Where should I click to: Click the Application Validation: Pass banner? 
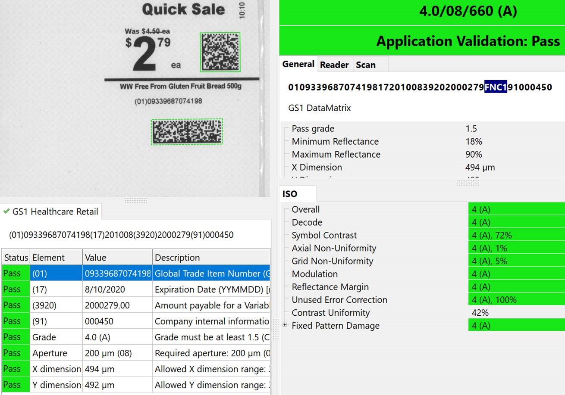coord(422,41)
